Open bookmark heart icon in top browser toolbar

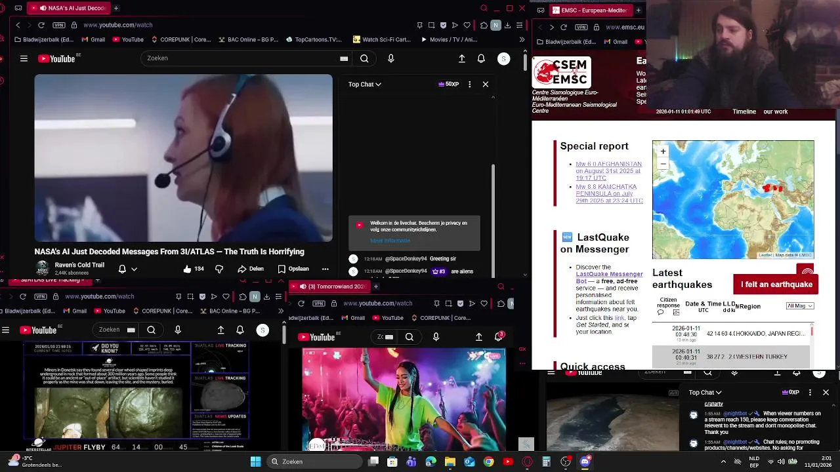(467, 25)
